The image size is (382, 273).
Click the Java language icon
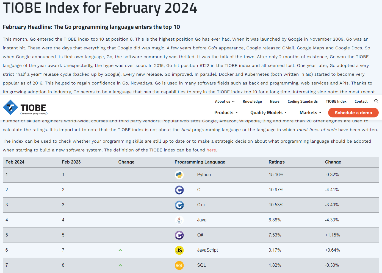[x=179, y=220]
